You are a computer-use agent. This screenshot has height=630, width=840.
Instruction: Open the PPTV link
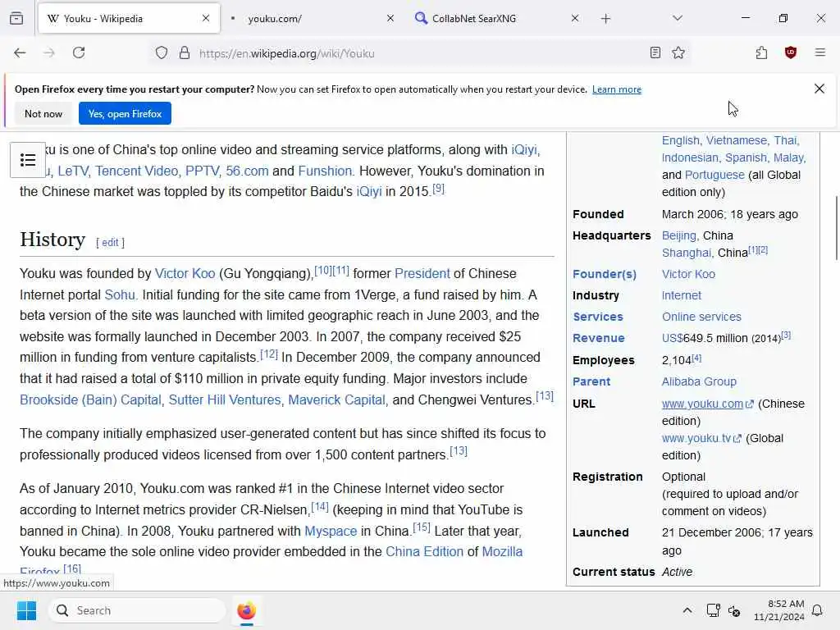click(202, 171)
